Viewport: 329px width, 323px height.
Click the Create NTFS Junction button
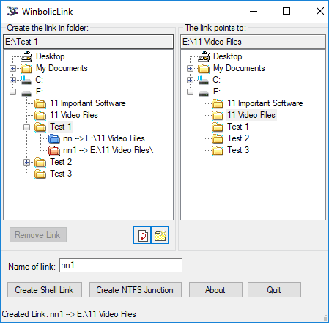point(136,290)
